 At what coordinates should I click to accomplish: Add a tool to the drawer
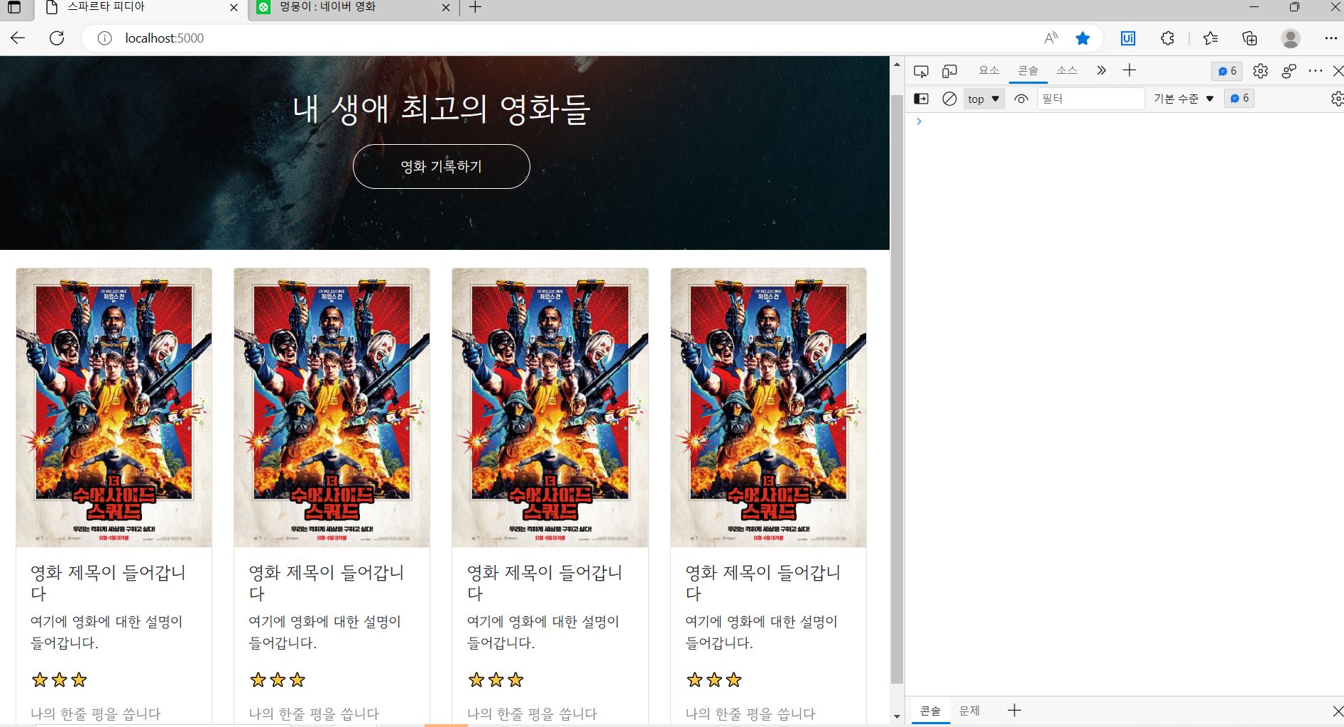[x=1015, y=710]
